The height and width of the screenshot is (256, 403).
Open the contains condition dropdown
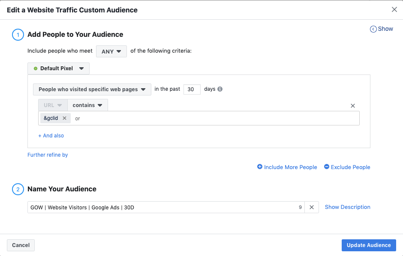[x=87, y=105]
